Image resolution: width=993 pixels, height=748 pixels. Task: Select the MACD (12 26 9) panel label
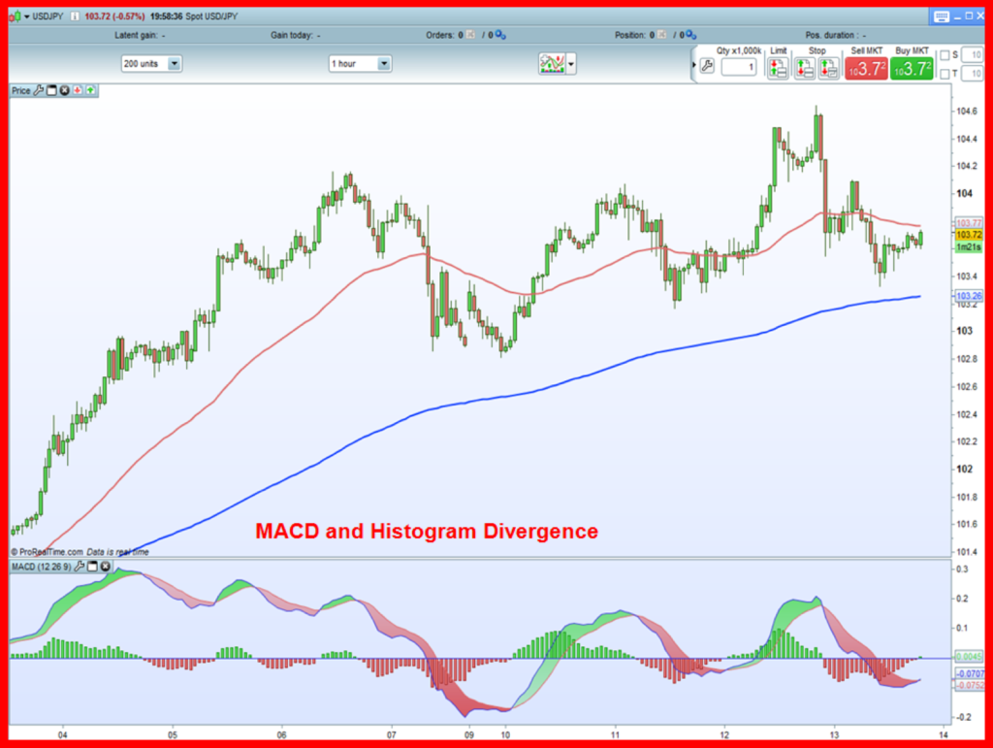click(x=40, y=566)
